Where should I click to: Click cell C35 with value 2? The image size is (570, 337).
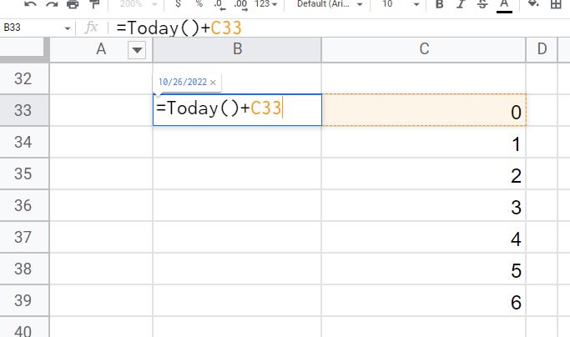tap(424, 174)
